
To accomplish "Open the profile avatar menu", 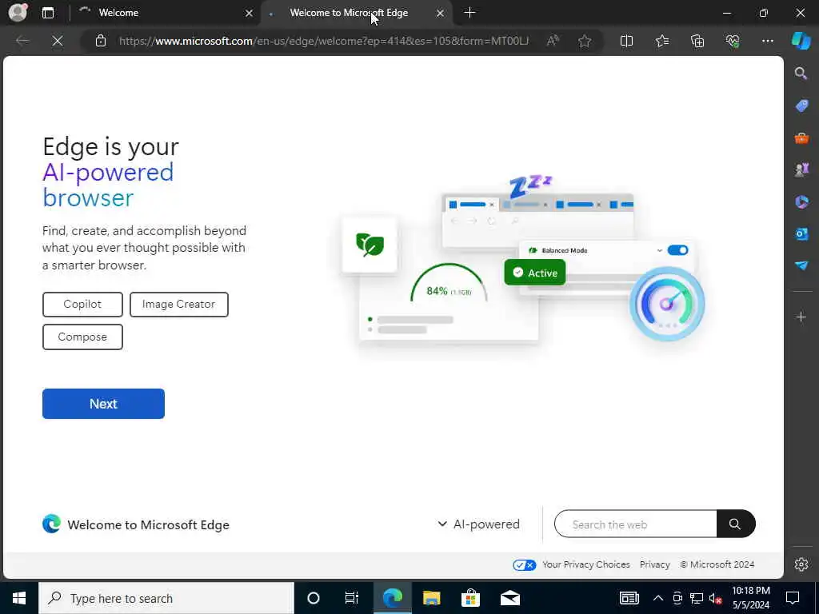I will [x=18, y=13].
